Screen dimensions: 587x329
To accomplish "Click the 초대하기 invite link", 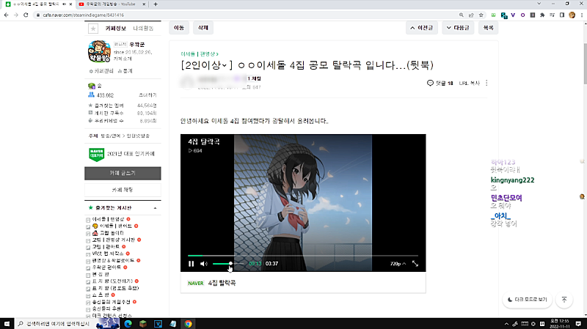I will tap(147, 95).
